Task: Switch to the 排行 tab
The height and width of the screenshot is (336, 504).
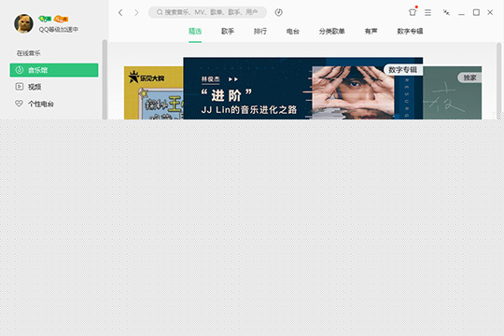Action: [x=260, y=31]
